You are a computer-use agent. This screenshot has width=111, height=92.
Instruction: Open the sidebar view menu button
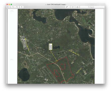[x=8, y=7]
